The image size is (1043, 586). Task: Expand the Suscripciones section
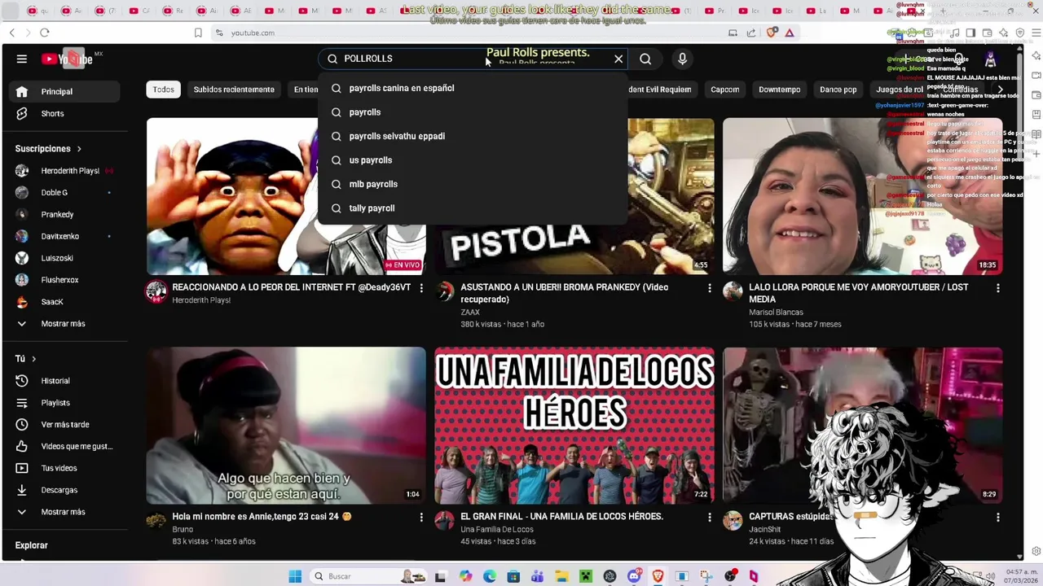pos(48,148)
